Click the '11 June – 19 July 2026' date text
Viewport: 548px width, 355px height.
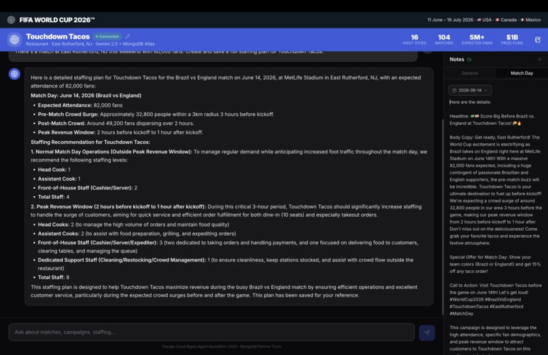point(450,20)
